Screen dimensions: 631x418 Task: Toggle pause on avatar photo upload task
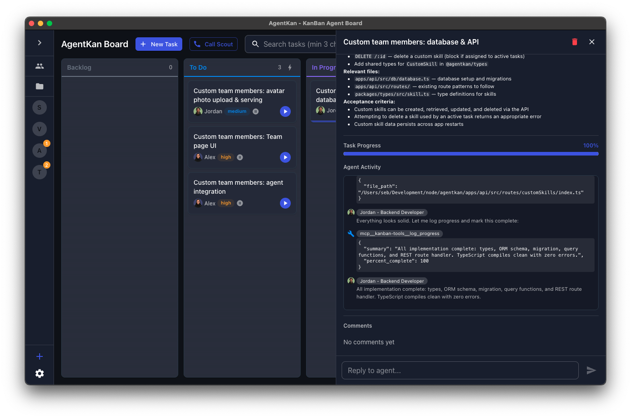(x=256, y=111)
